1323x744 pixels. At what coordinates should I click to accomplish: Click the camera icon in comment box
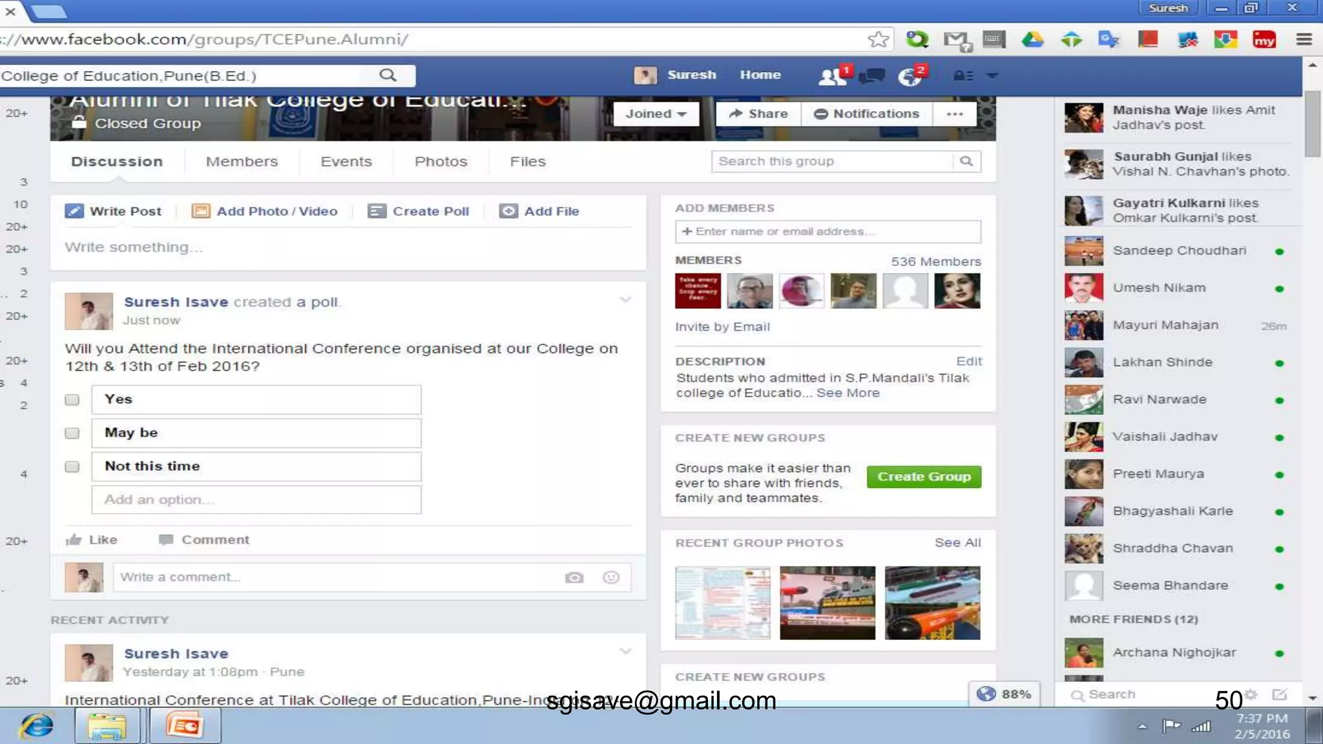(574, 577)
